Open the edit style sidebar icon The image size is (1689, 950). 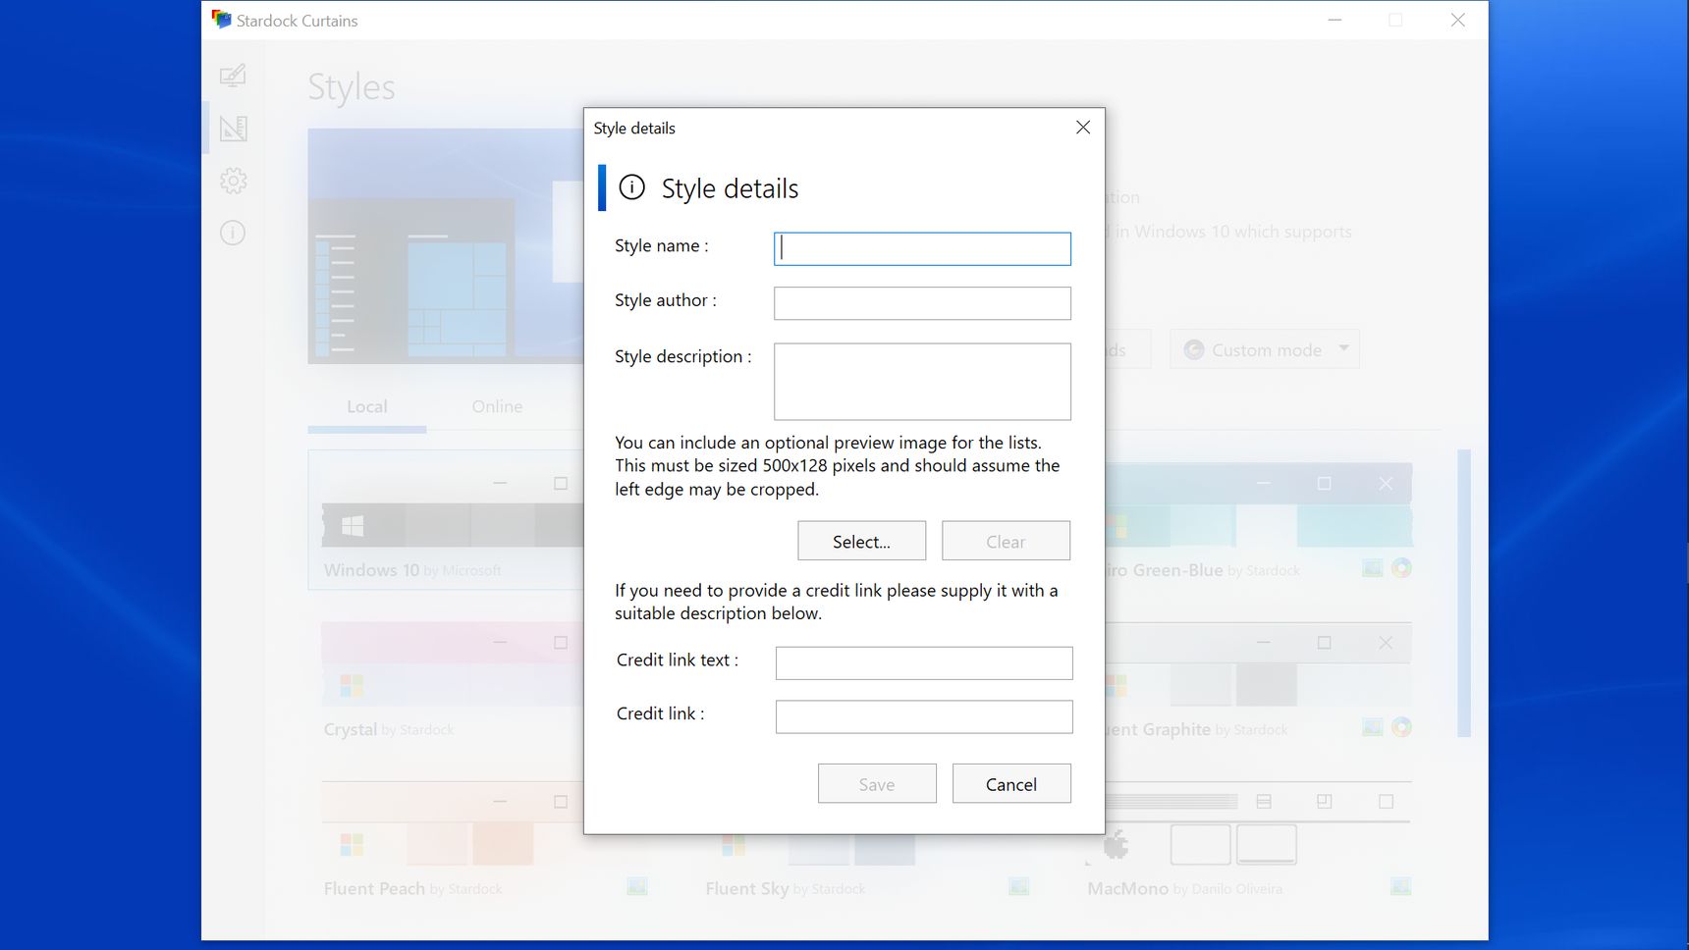pos(233,76)
